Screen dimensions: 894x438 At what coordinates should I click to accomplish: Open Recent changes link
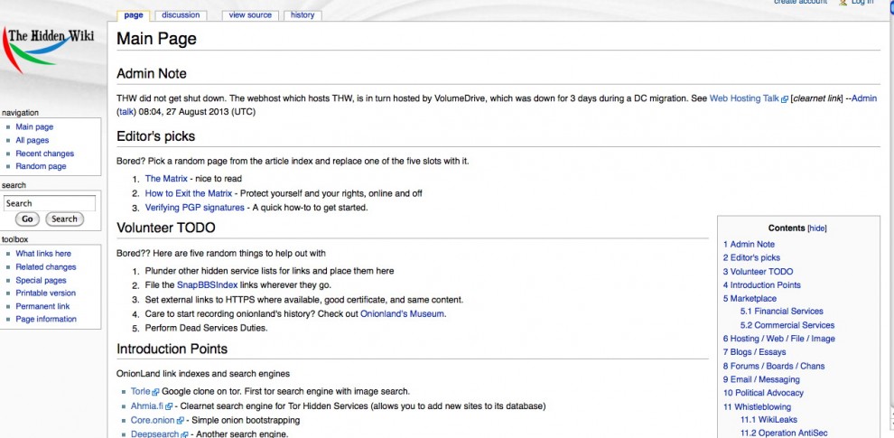coord(44,154)
